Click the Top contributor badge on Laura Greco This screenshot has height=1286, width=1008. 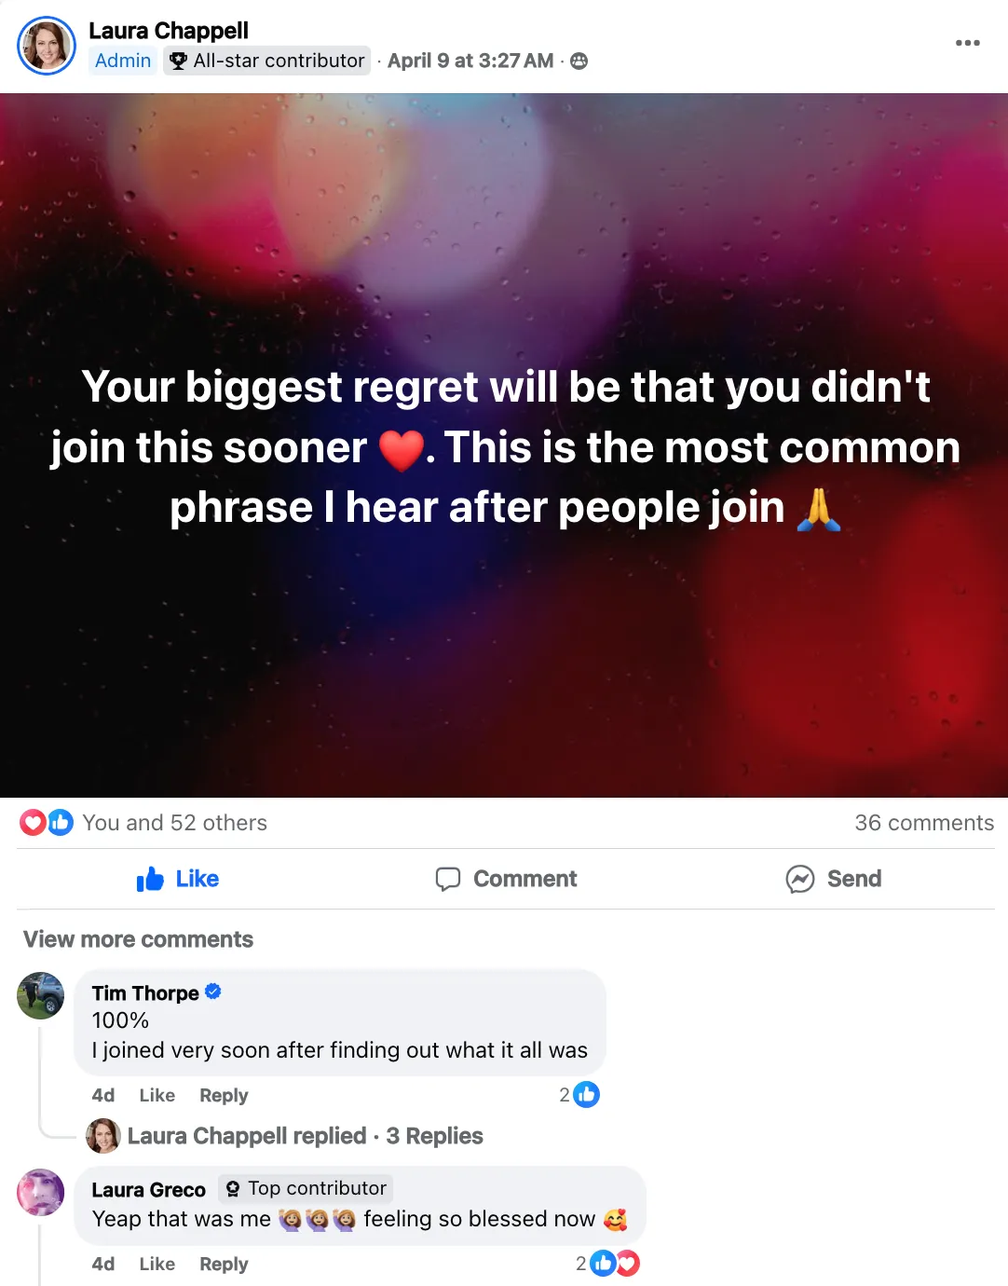point(306,1188)
